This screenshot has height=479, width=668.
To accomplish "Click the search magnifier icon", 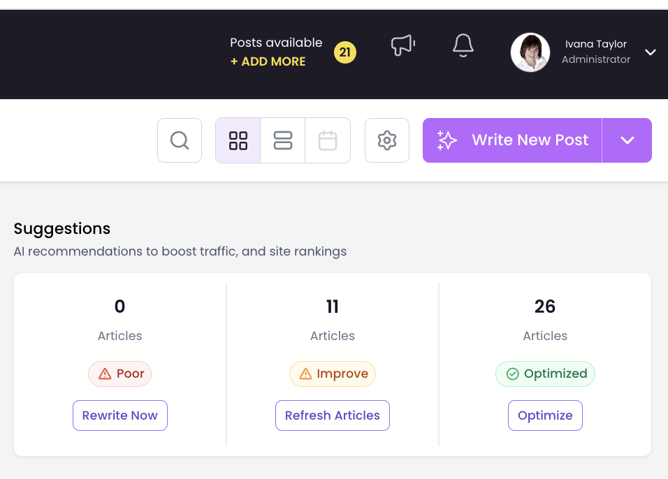I will pyautogui.click(x=180, y=140).
